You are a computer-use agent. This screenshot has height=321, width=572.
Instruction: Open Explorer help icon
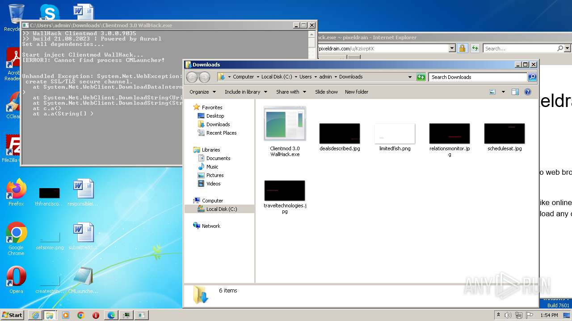tap(528, 92)
